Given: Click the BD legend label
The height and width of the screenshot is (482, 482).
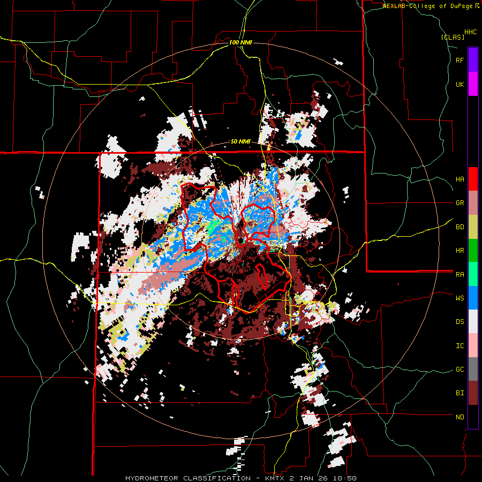Looking at the screenshot, I should pyautogui.click(x=460, y=227).
